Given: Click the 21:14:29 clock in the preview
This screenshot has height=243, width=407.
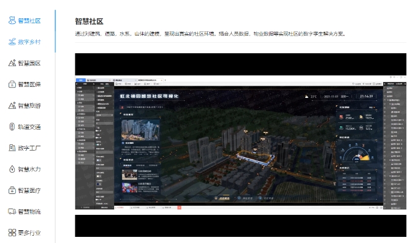Looking at the screenshot, I should coord(367,96).
